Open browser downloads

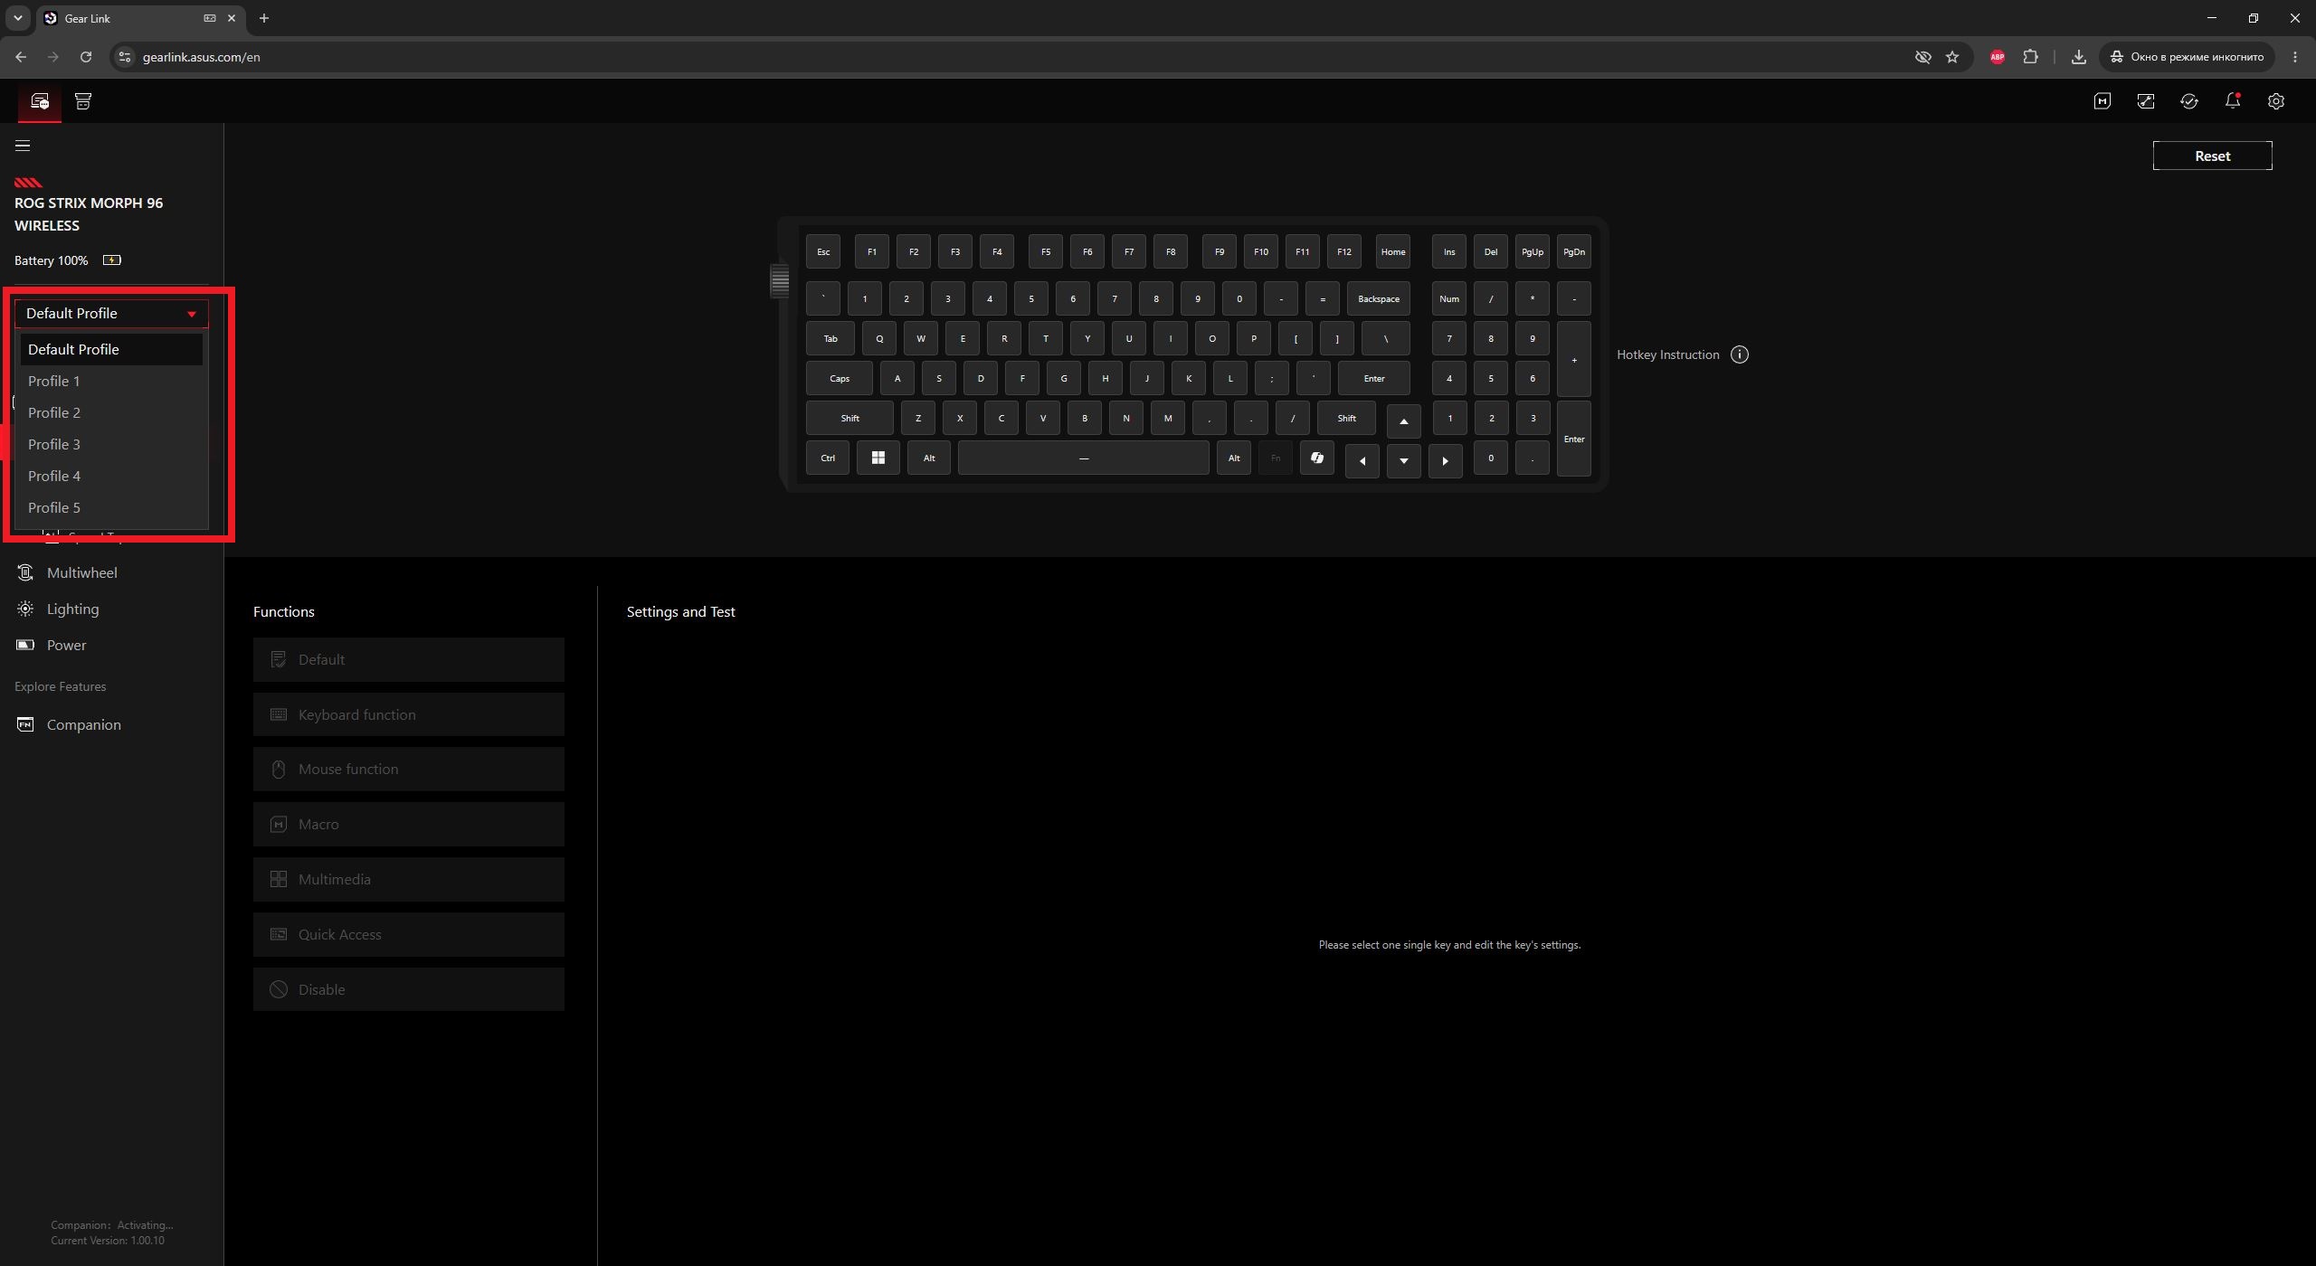tap(2079, 57)
